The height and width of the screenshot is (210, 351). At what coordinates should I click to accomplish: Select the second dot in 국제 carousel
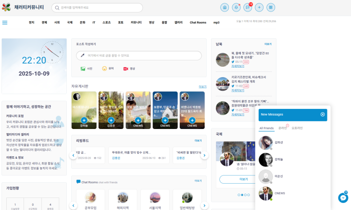241,195
